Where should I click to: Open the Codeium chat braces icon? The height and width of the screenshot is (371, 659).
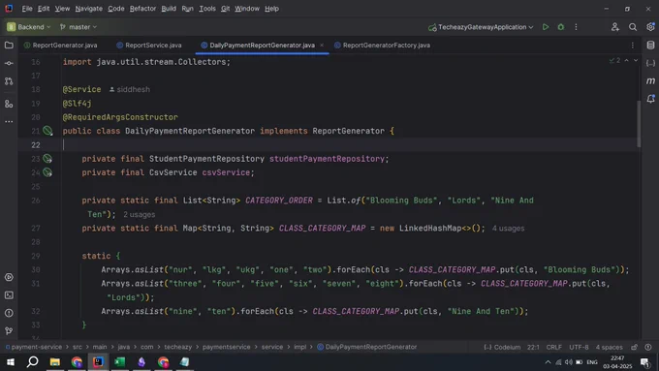click(x=650, y=63)
